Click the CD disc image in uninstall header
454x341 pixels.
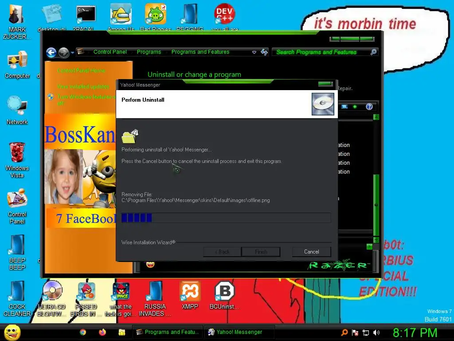click(x=323, y=104)
